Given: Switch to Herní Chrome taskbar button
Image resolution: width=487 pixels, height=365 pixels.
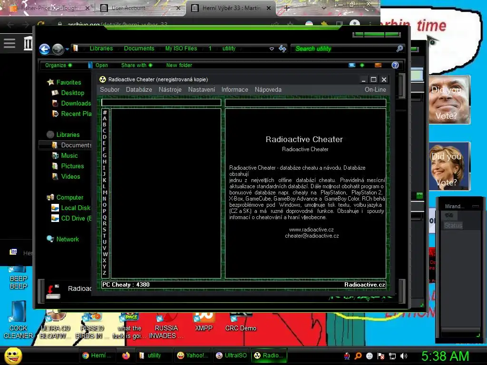Looking at the screenshot, I should click(97, 355).
